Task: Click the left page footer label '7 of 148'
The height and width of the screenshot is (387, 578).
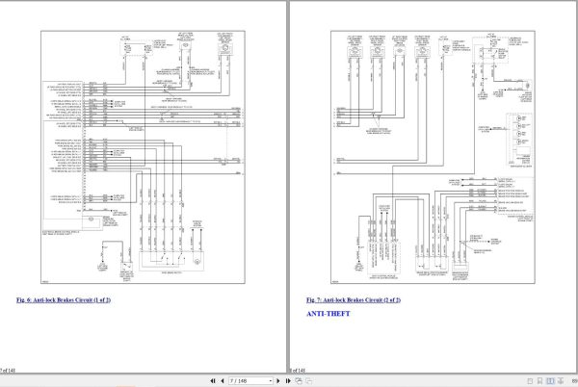Action: click(8, 371)
